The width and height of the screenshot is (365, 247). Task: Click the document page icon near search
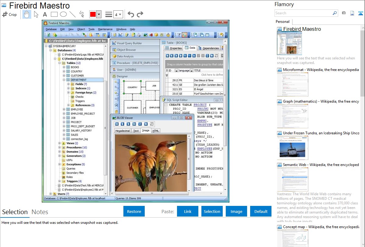coord(352,13)
